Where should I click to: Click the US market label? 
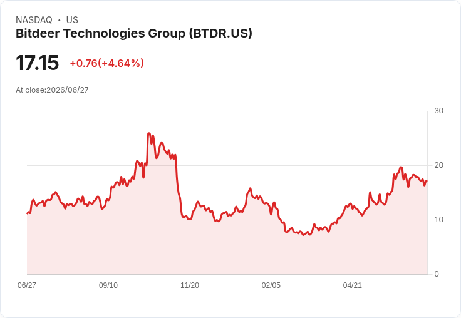click(72, 20)
